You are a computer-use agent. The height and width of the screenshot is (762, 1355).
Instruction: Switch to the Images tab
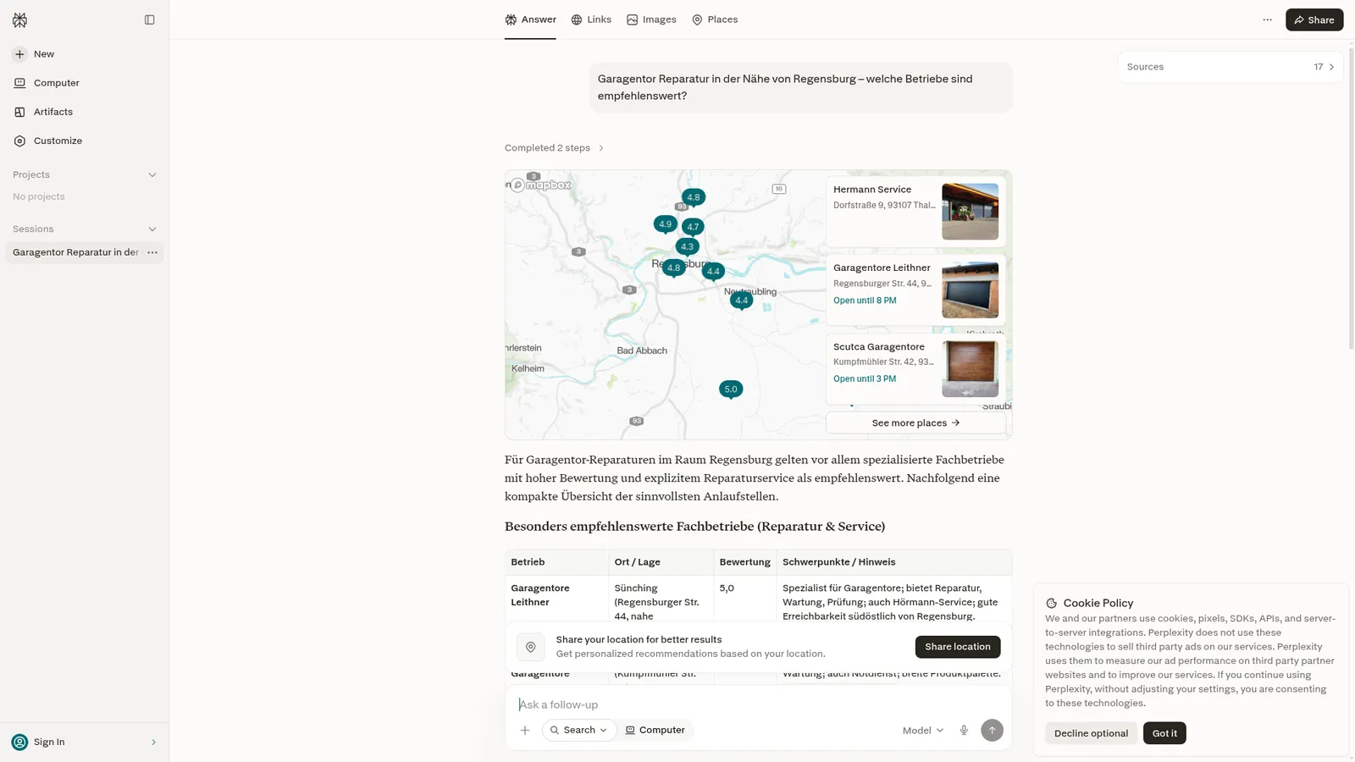click(651, 19)
